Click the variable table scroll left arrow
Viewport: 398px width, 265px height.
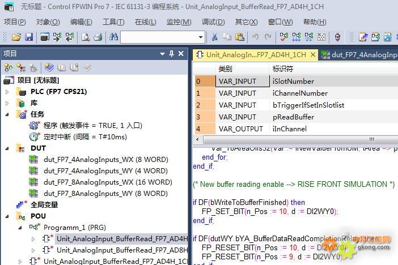coord(198,139)
